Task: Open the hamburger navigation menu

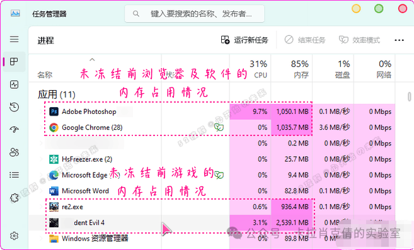Action: [14, 39]
